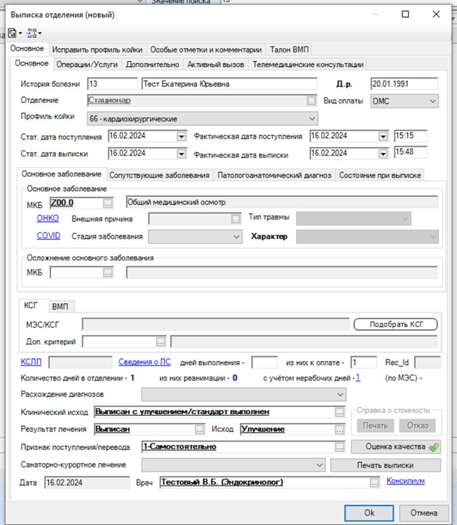
Task: Open lookup for Доп. критерий field
Action: pos(161,342)
